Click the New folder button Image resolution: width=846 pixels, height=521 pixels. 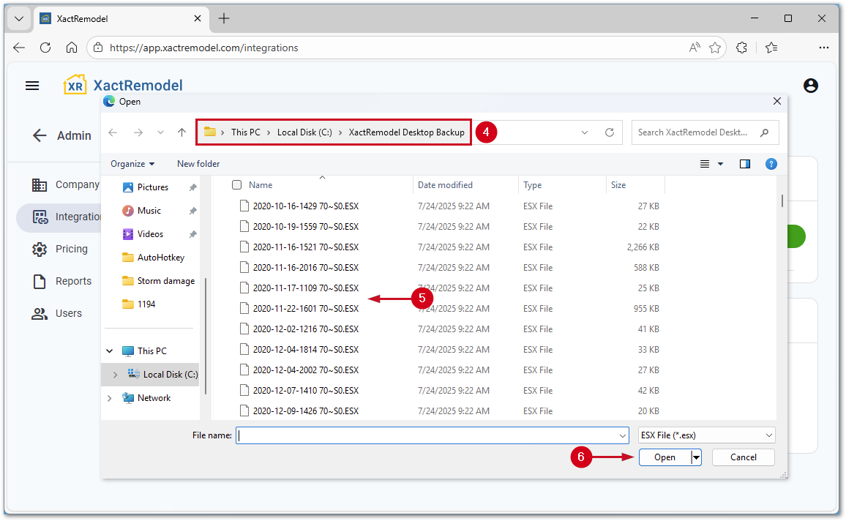(x=198, y=164)
